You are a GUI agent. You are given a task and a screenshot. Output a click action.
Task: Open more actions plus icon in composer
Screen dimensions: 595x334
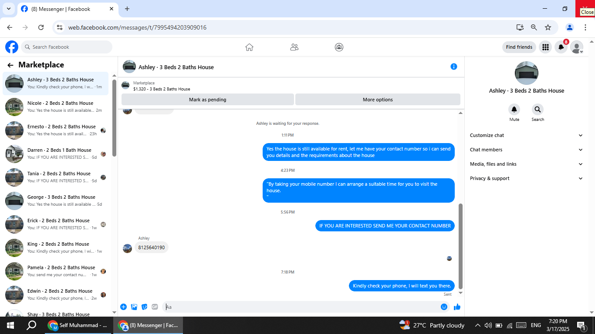tap(123, 307)
